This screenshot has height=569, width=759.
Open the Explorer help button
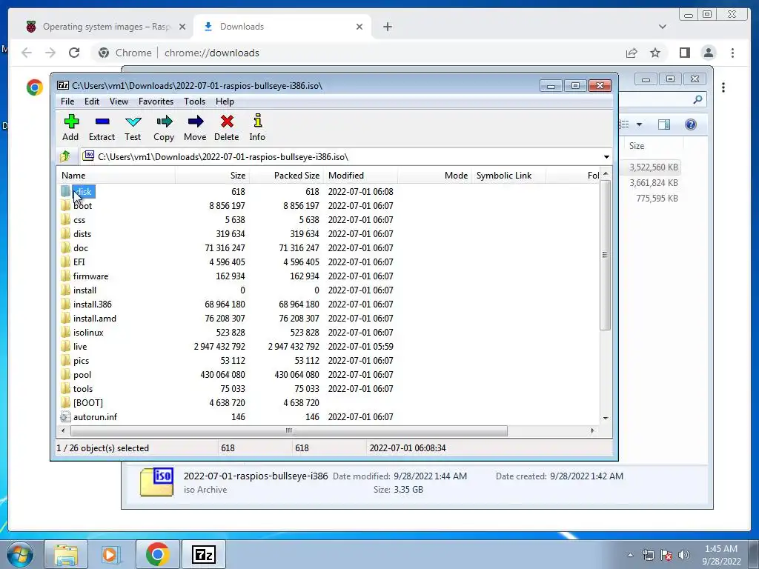(690, 124)
